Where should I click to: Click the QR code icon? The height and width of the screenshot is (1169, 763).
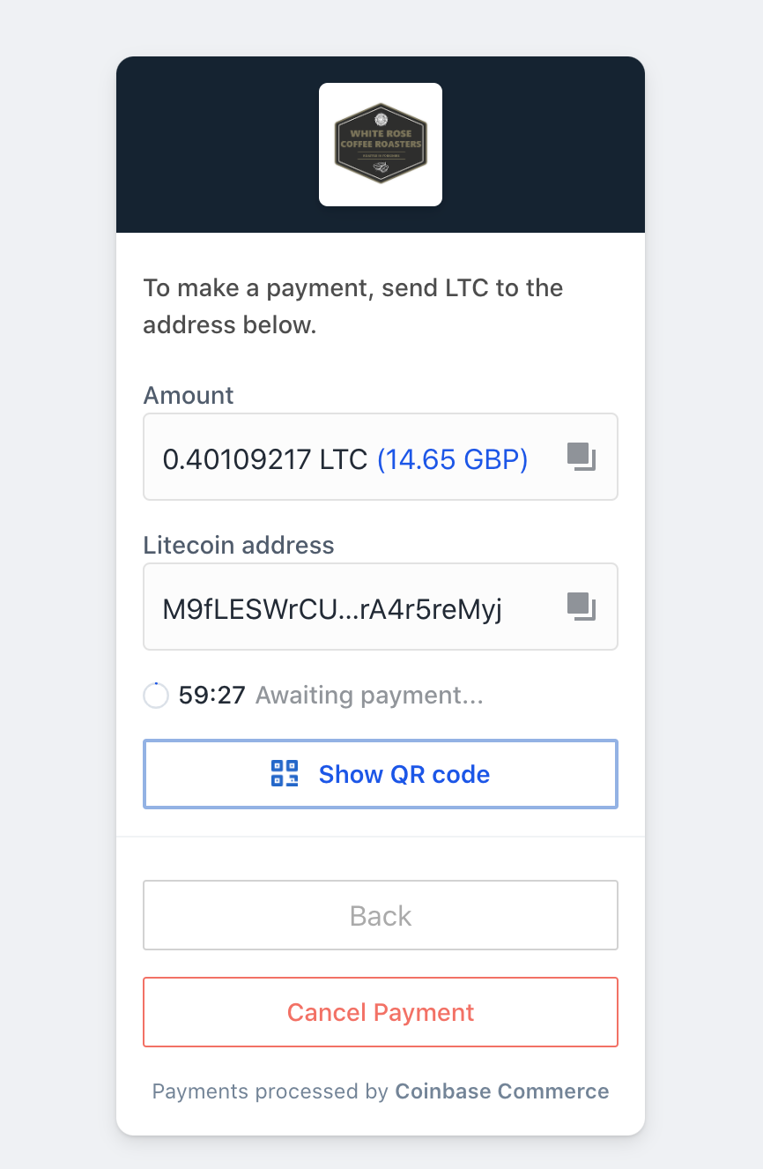pos(285,773)
